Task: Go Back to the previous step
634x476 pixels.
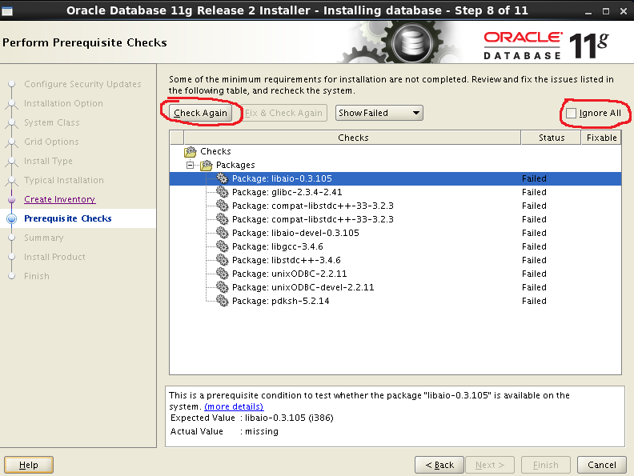Action: (x=439, y=465)
